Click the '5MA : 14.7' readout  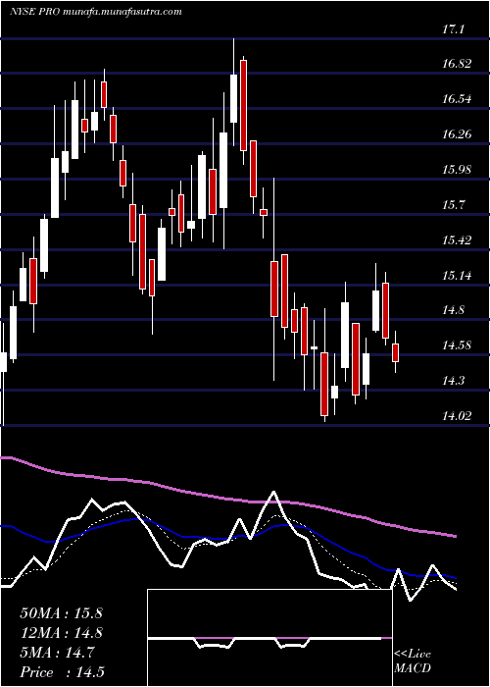pyautogui.click(x=57, y=653)
